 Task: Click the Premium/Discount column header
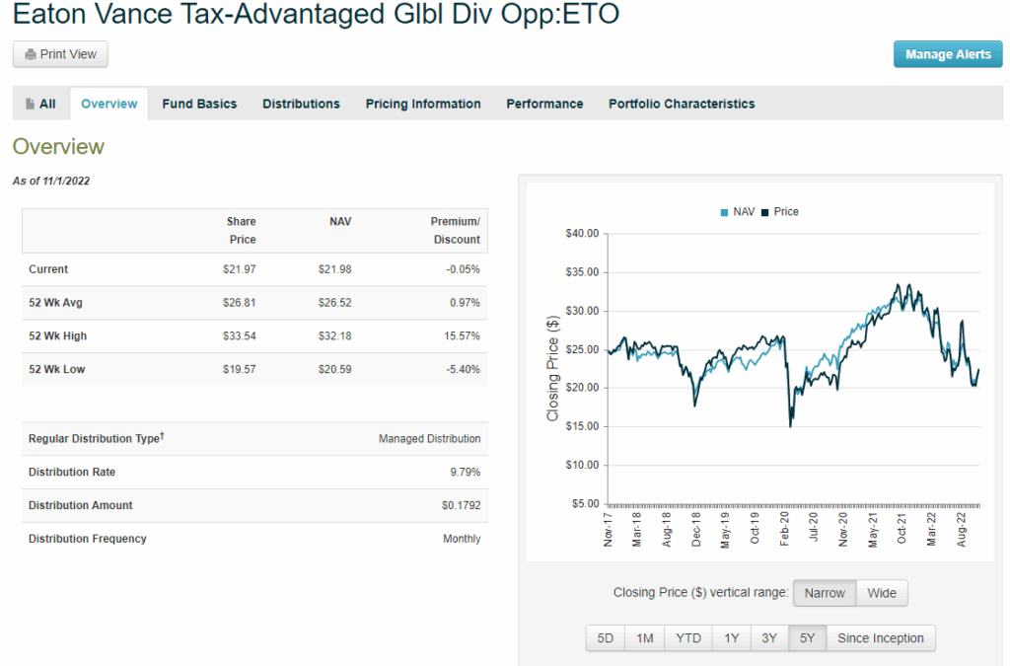[456, 231]
